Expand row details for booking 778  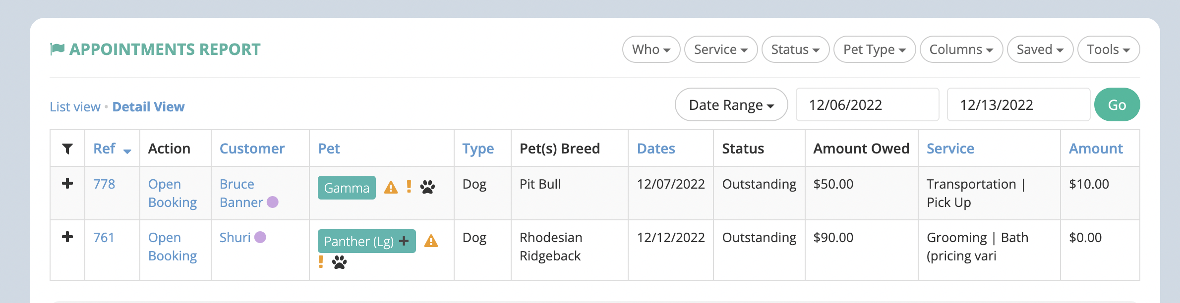pos(67,184)
